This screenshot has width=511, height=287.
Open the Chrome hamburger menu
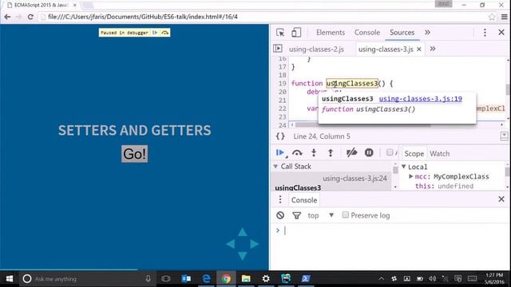[505, 17]
